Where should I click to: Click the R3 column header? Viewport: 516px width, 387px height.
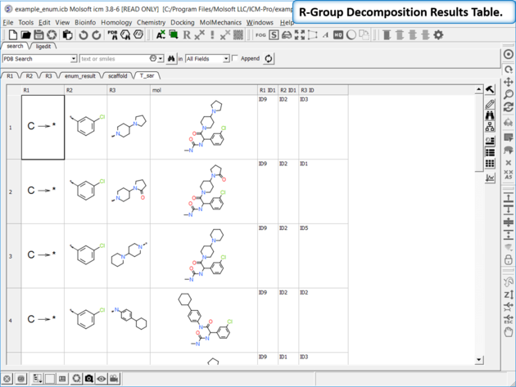[113, 89]
